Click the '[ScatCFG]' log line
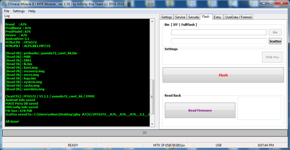This screenshot has width=290, height=150. (x=50, y=96)
